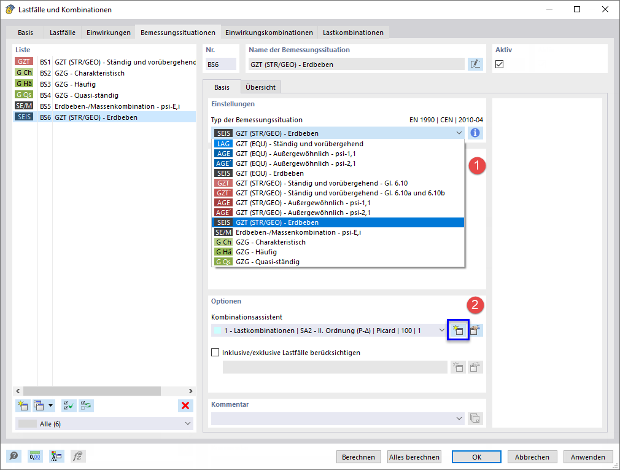
Task: Choose GZT (EQU) - Außergewöhnlich - psi-1,1
Action: click(338, 154)
